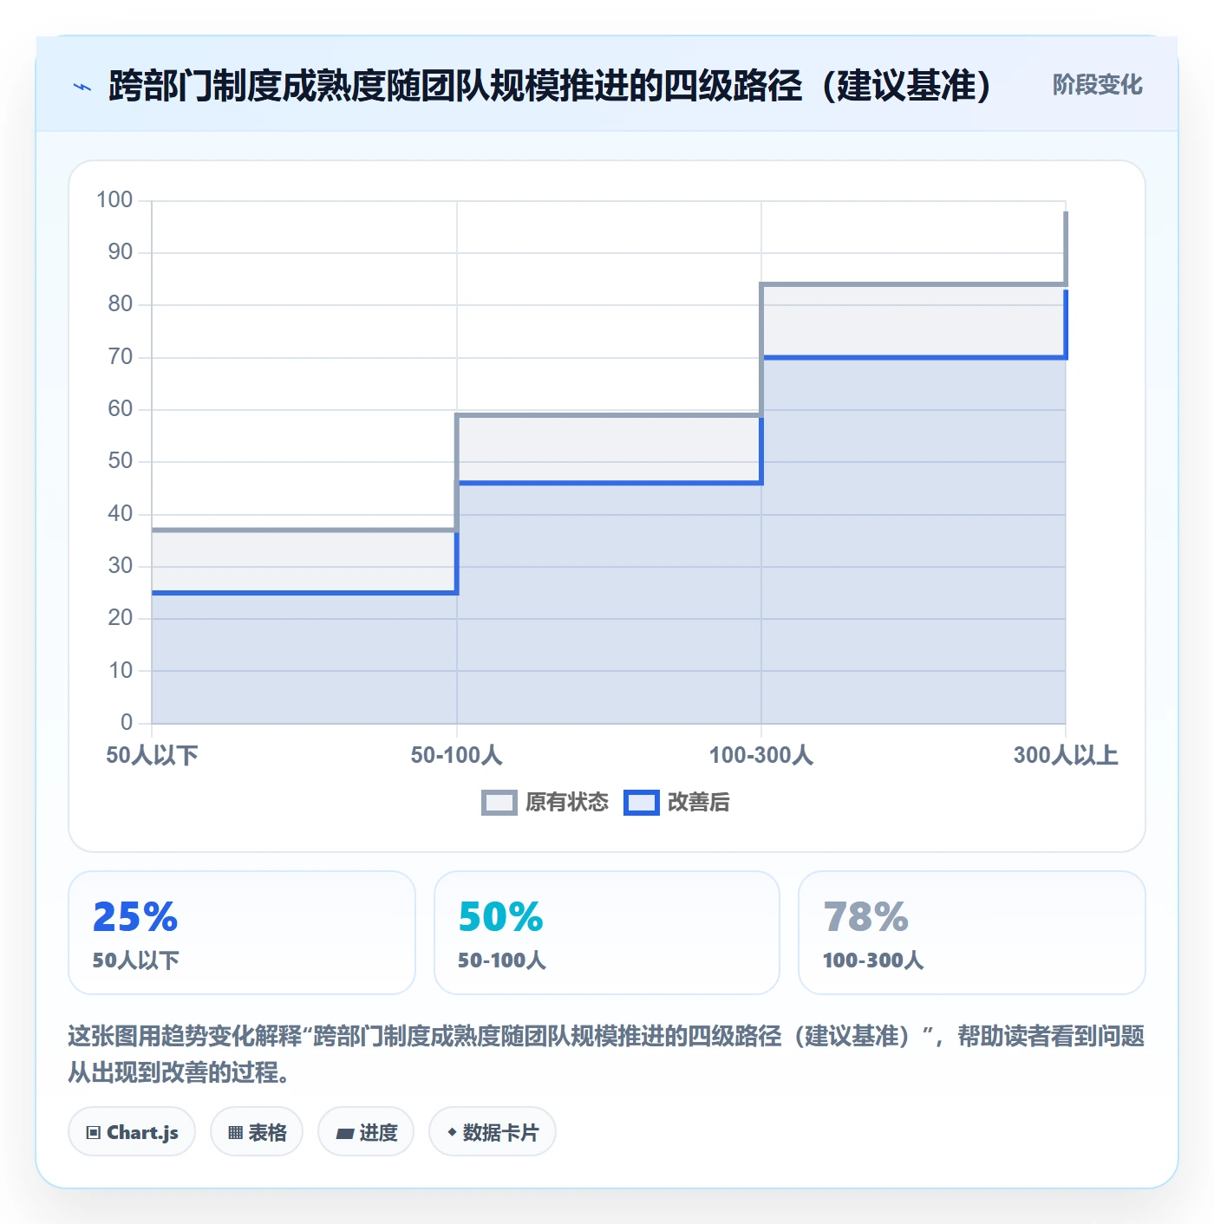Select the 数据卡片 tag chip
The image size is (1214, 1224).
[x=493, y=1131]
